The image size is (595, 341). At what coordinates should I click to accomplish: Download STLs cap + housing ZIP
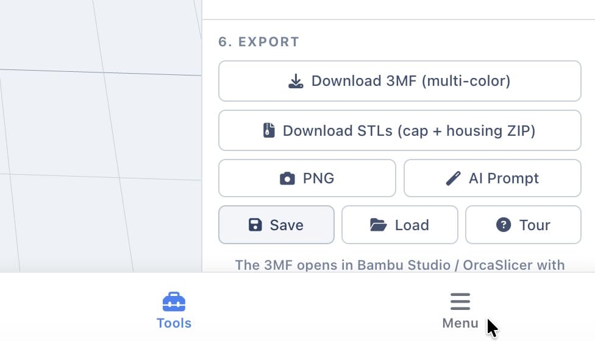pyautogui.click(x=399, y=130)
